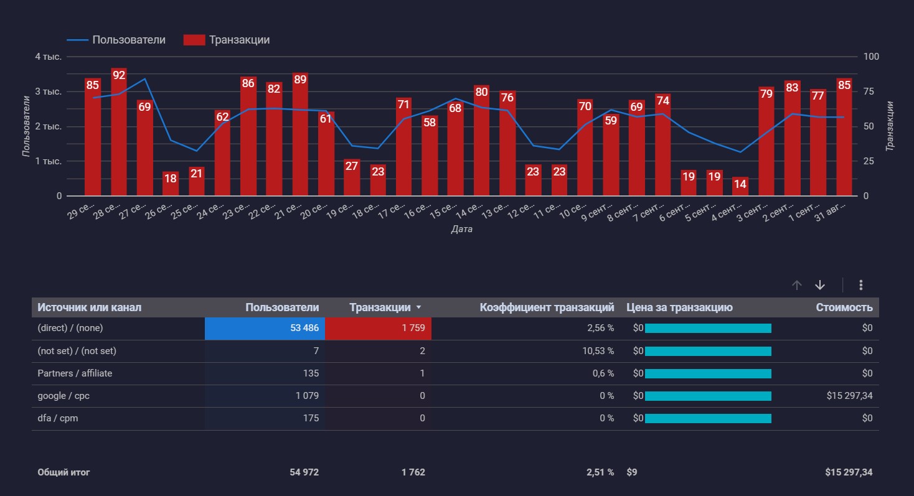The width and height of the screenshot is (914, 496).
Task: Toggle the Транзакции legend entry
Action: coord(227,40)
